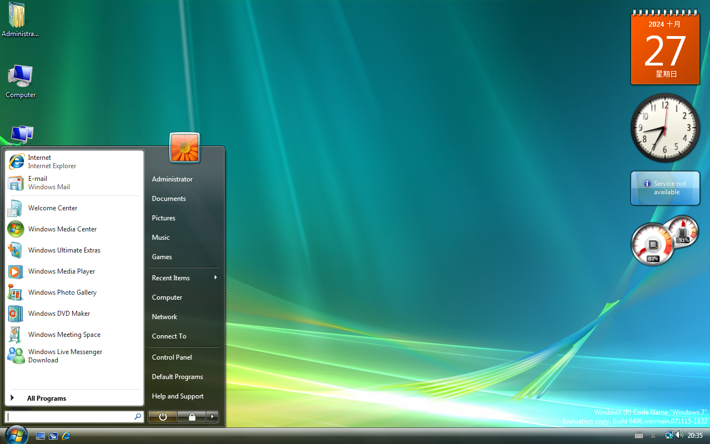710x444 pixels.
Task: Click the Switch Between Windows quick launch icon
Action: [53, 436]
